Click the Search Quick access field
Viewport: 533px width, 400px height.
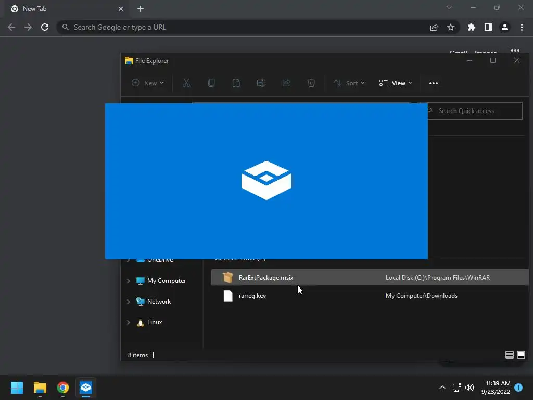pos(475,111)
